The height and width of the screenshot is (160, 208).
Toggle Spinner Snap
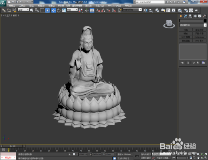coord(114,10)
